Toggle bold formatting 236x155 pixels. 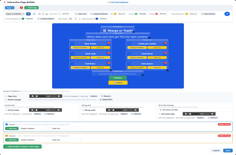click(28, 14)
